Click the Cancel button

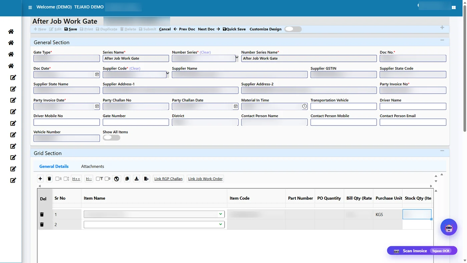click(165, 29)
